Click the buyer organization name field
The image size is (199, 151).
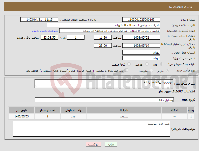point(103,25)
